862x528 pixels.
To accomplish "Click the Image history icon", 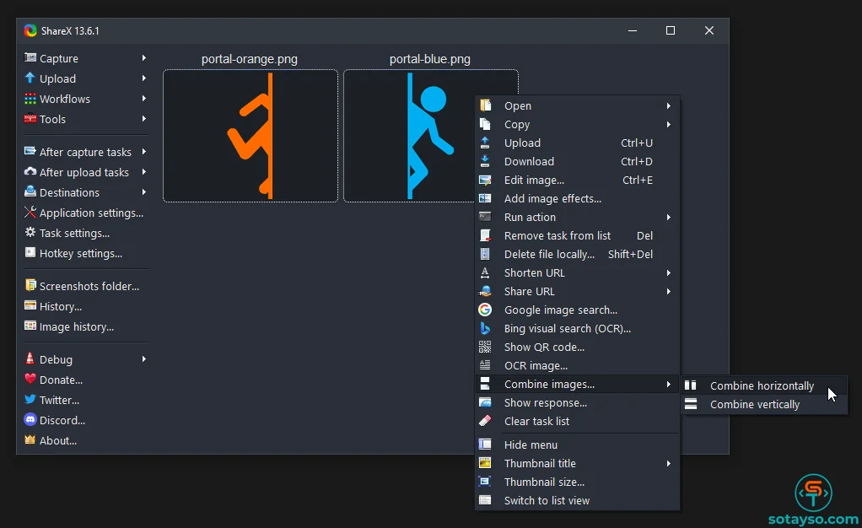I will point(30,326).
